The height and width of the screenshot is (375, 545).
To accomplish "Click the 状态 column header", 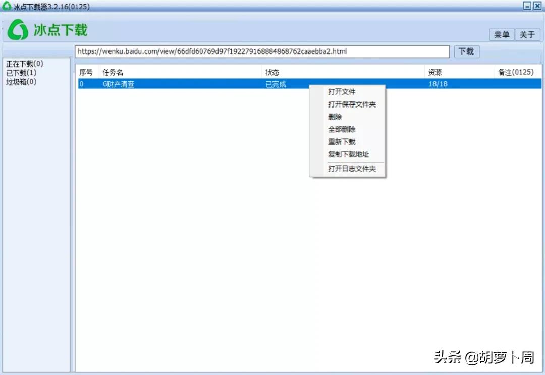I will [x=272, y=72].
